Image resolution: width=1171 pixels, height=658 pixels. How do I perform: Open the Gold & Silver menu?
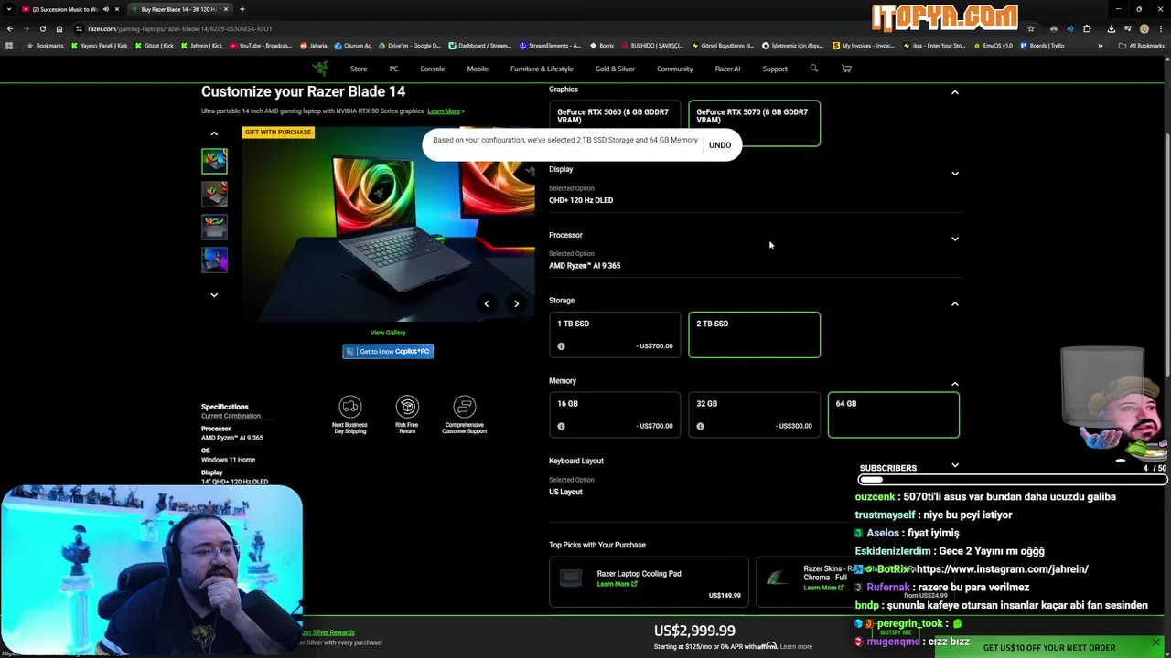point(615,69)
